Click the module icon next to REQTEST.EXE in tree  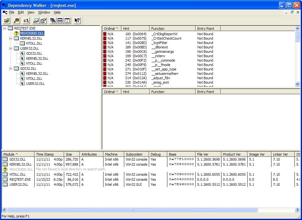tap(10, 28)
